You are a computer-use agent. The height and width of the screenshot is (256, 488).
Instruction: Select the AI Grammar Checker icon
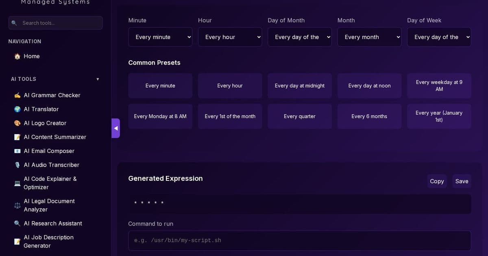17,95
